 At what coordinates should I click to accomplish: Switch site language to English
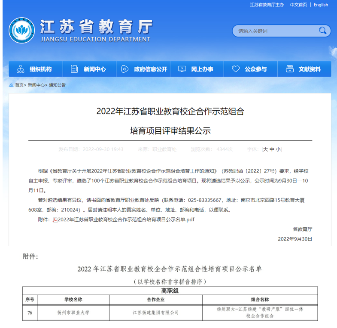321,5
